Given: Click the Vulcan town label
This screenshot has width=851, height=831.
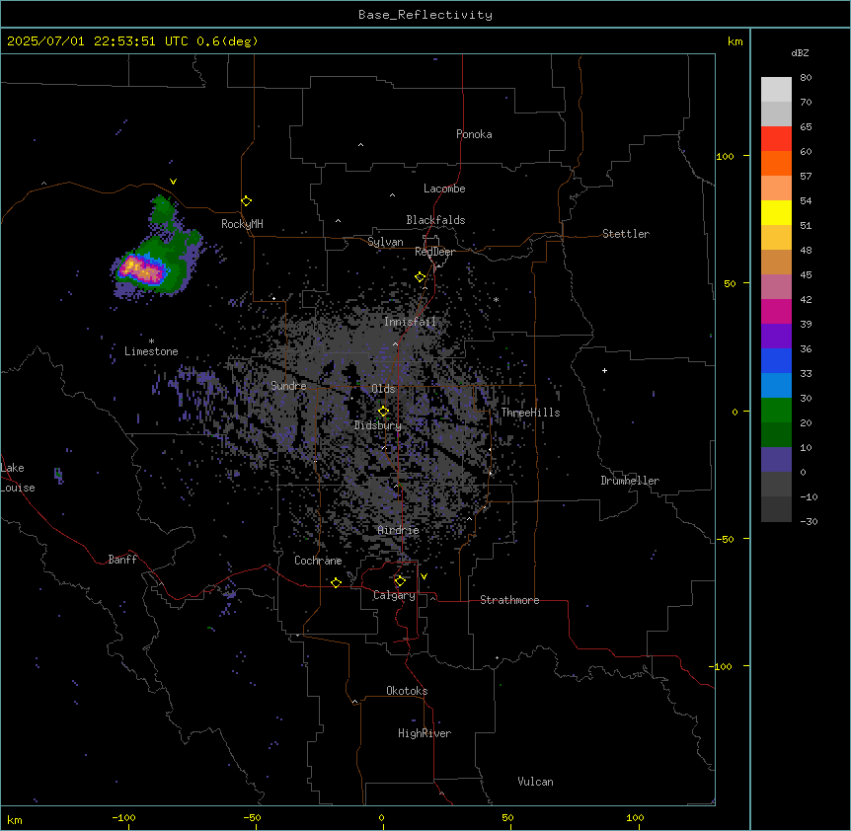Looking at the screenshot, I should tap(536, 782).
